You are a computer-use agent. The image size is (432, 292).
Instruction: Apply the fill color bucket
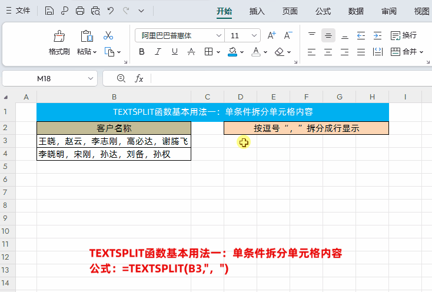[232, 52]
